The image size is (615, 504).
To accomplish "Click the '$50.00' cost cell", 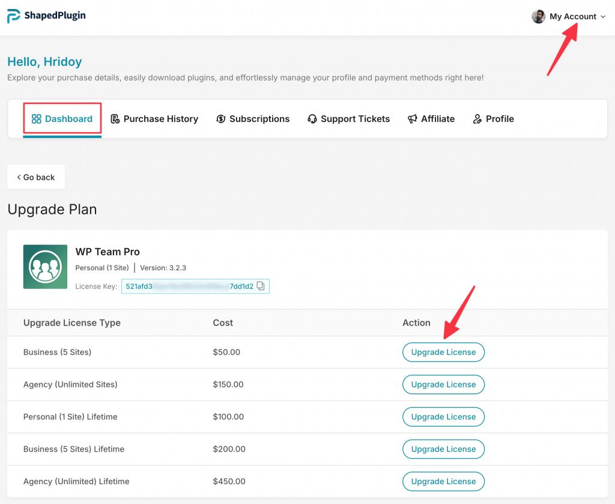I will tap(226, 352).
